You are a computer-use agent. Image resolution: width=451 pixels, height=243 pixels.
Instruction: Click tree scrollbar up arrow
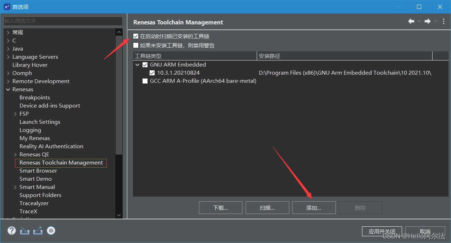tap(119, 32)
